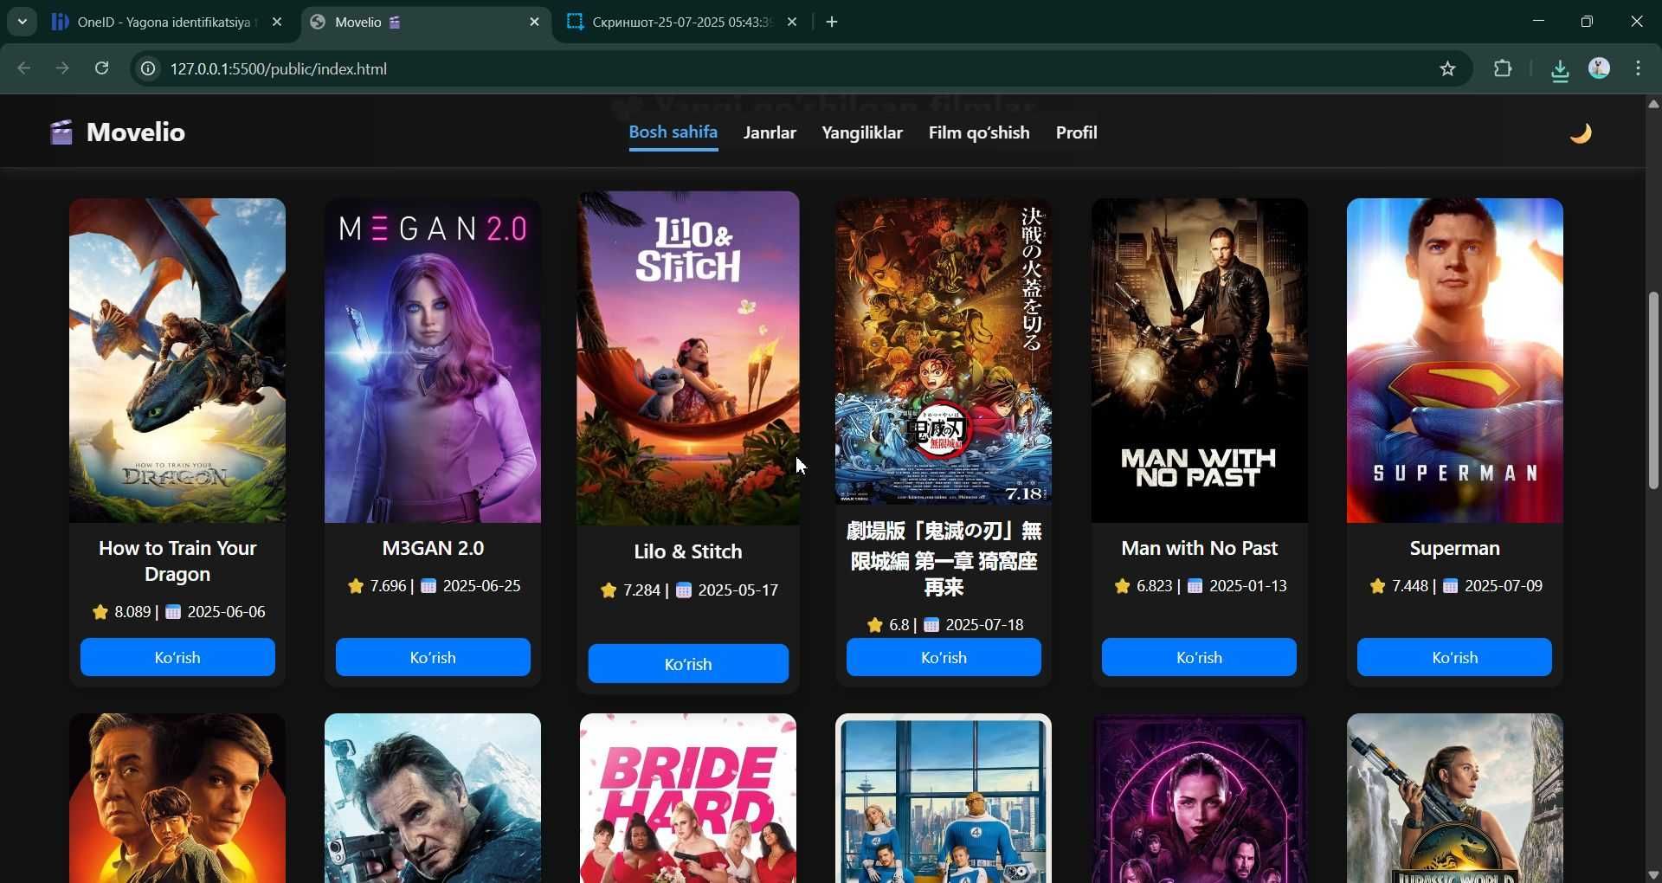Reload the page with the refresh icon
This screenshot has height=883, width=1662.
click(101, 68)
